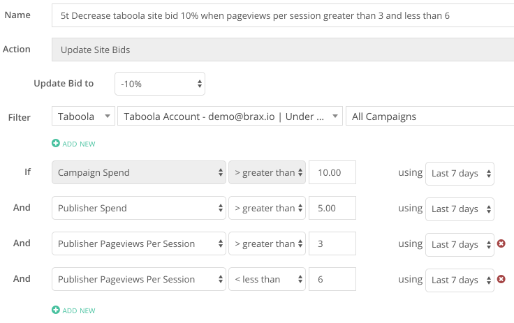This screenshot has width=514, height=323.
Task: Click the rule Name text field
Action: pyautogui.click(x=283, y=15)
